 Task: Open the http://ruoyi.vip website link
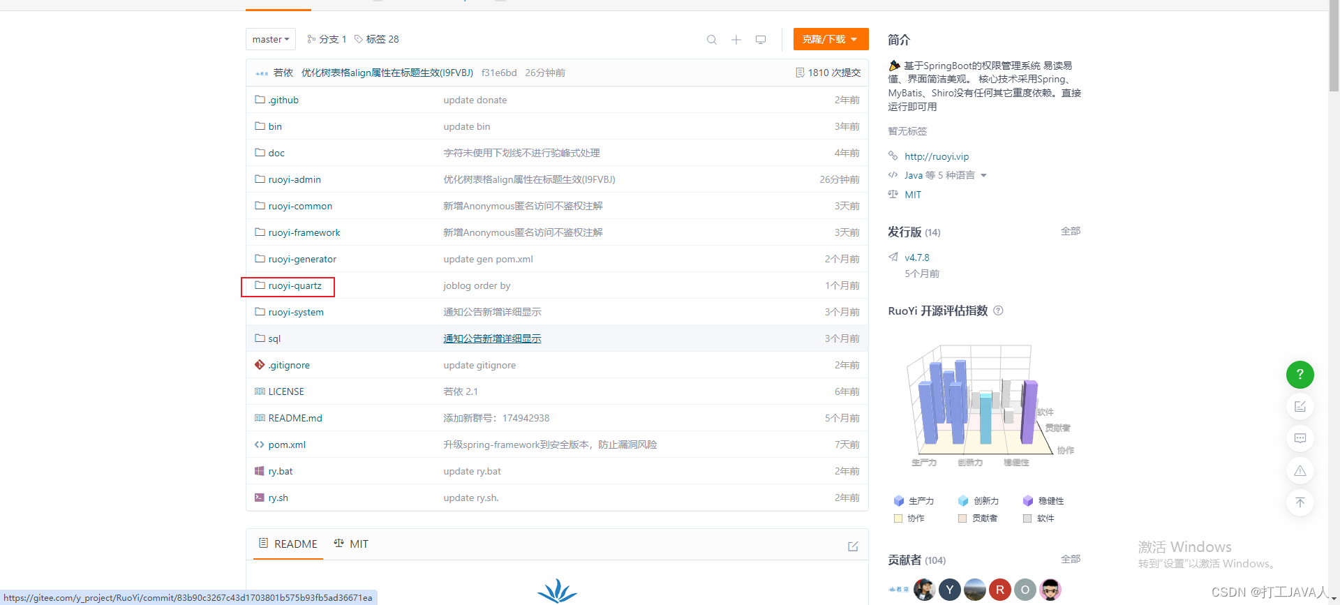pyautogui.click(x=937, y=156)
